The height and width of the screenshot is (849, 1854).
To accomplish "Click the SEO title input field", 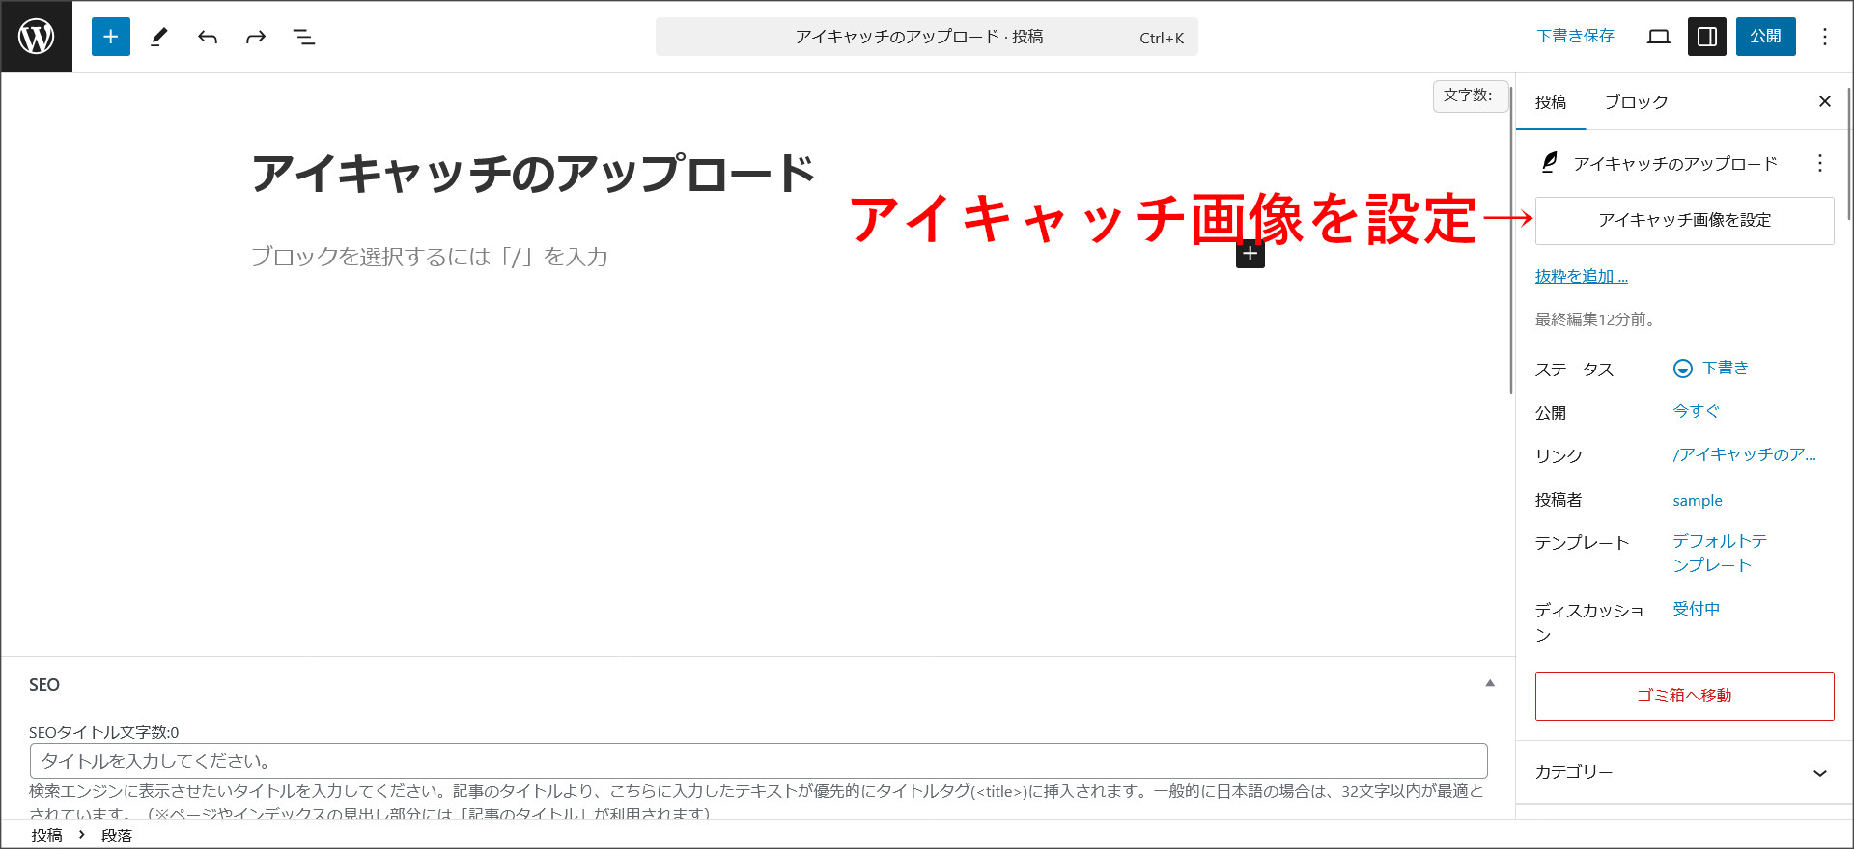I will 758,761.
